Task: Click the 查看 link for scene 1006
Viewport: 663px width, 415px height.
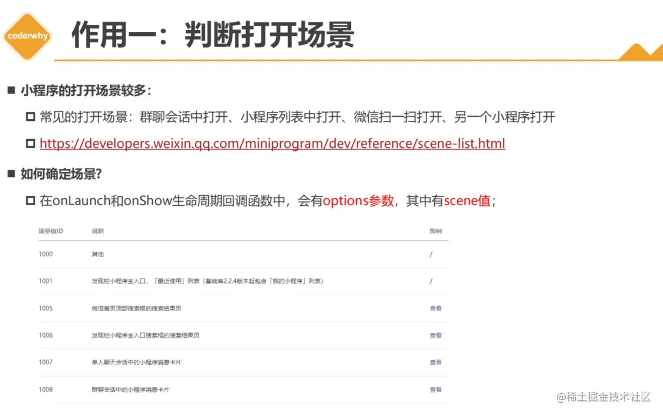Action: 435,335
